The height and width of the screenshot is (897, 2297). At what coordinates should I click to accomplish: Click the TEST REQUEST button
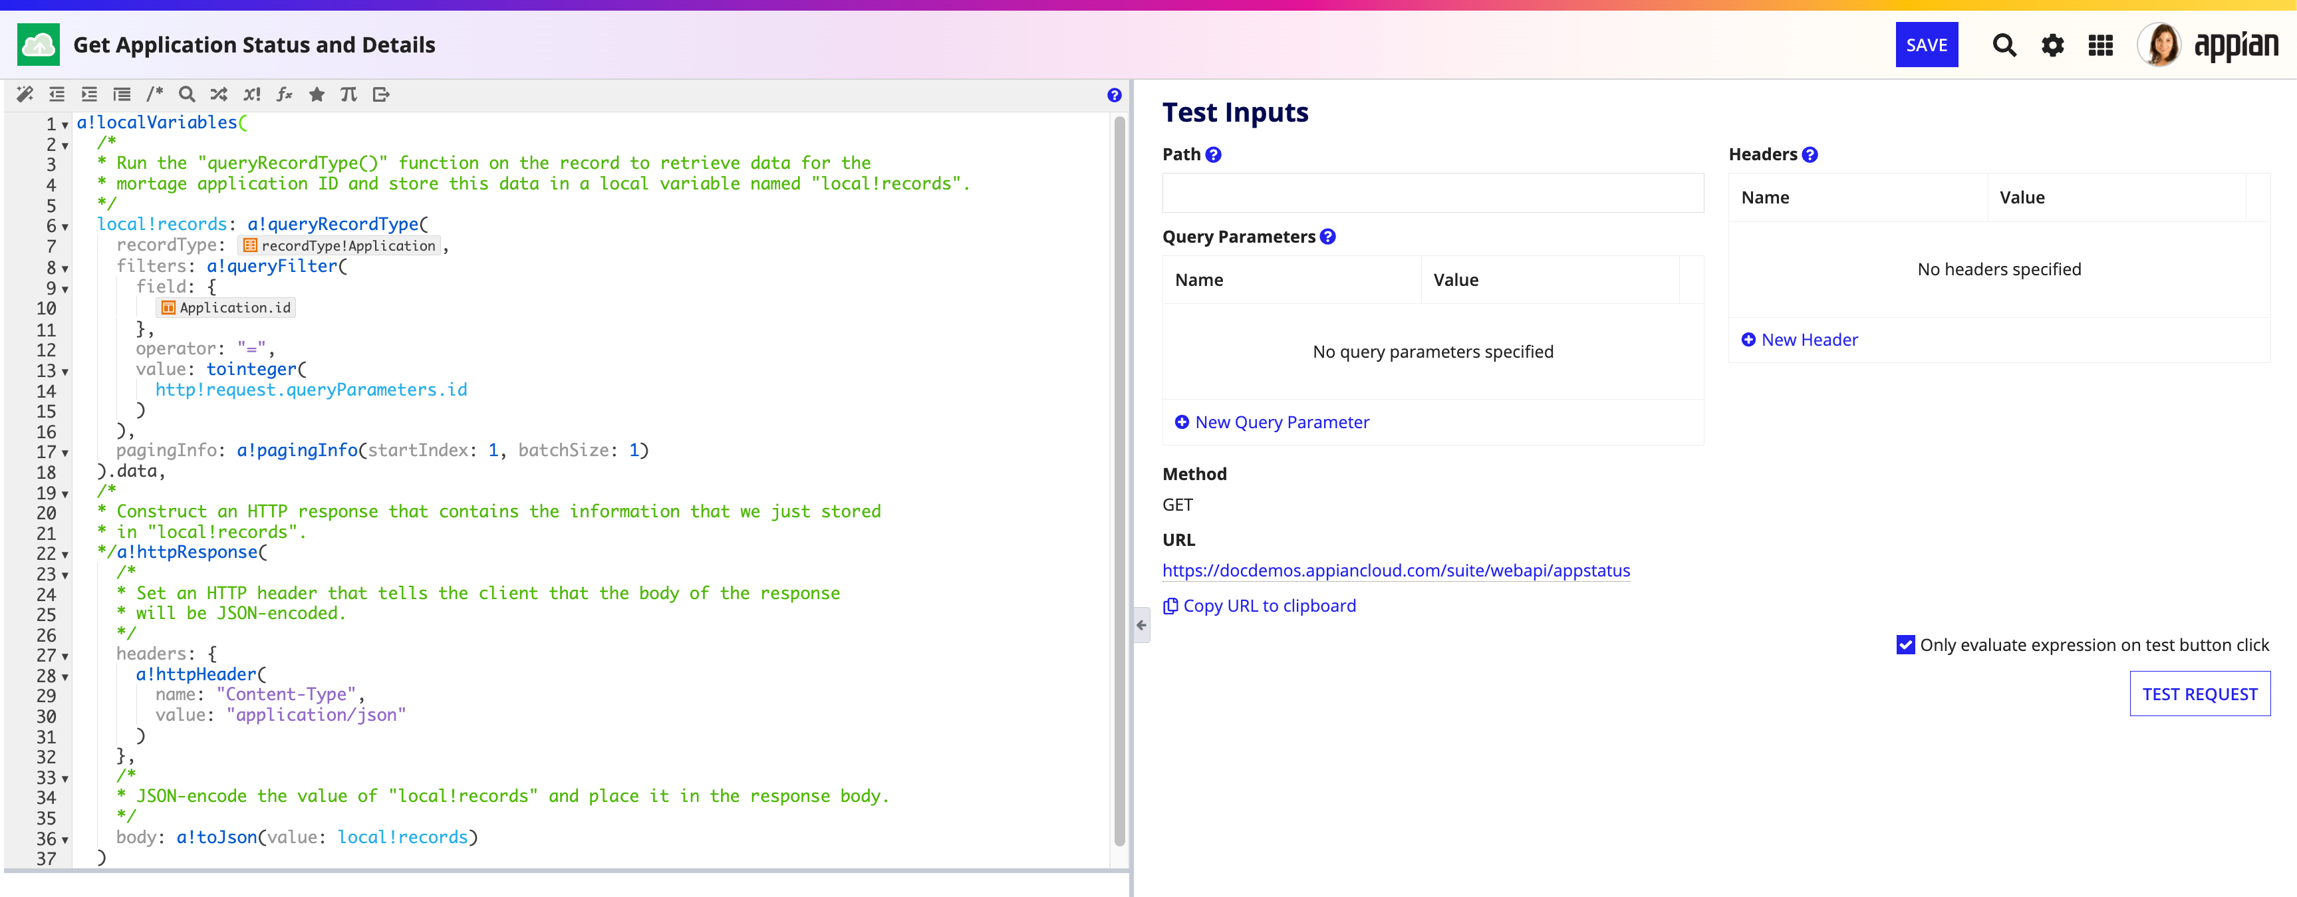pos(2199,695)
